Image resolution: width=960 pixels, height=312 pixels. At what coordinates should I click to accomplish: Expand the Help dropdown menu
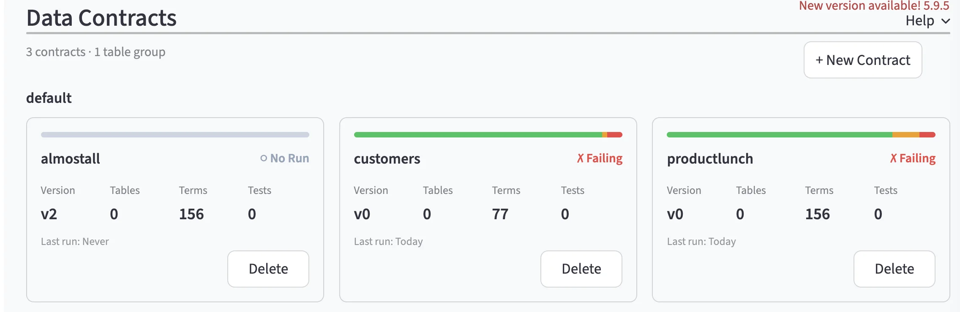click(920, 21)
